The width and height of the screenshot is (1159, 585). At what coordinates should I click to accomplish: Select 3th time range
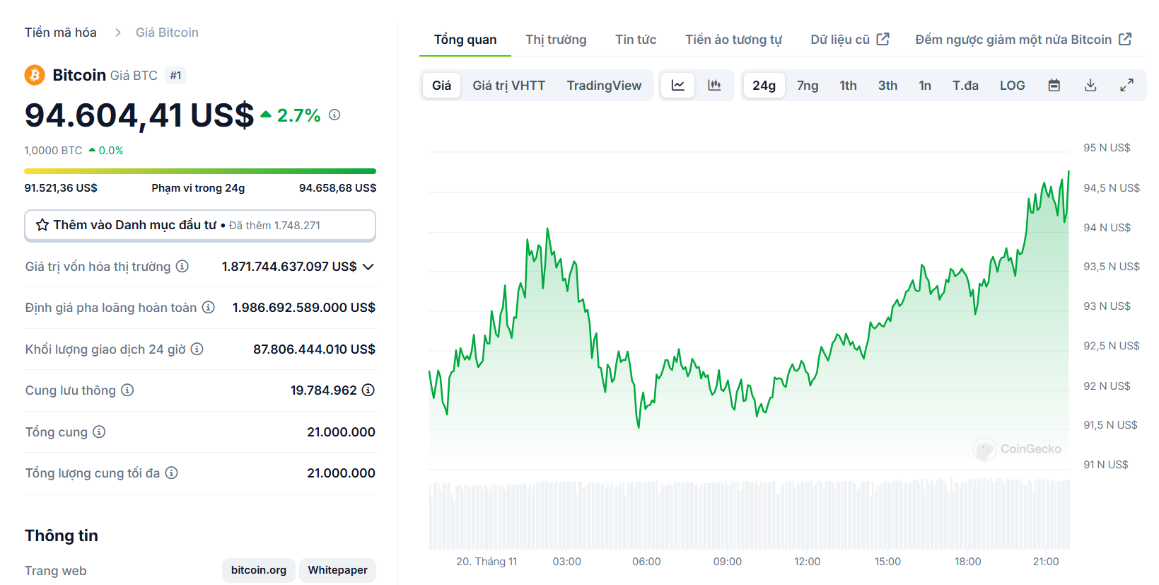tap(887, 86)
